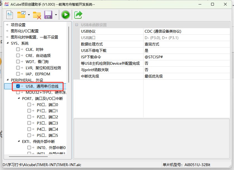Enable the P2口，端口2 checkbox

(29, 117)
